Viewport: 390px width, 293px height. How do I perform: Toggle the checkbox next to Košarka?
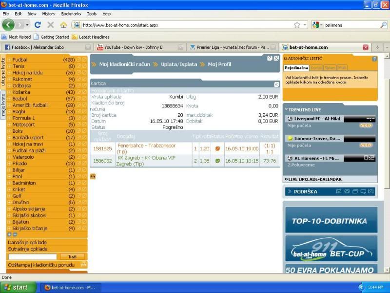[x=79, y=92]
